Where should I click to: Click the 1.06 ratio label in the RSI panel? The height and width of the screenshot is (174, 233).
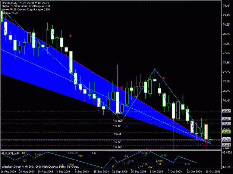point(187,164)
